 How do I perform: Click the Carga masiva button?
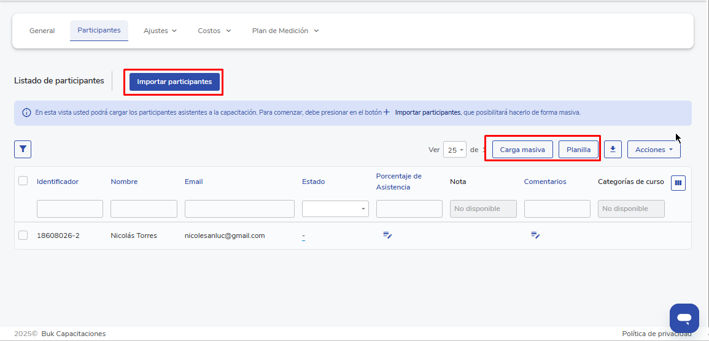click(522, 150)
